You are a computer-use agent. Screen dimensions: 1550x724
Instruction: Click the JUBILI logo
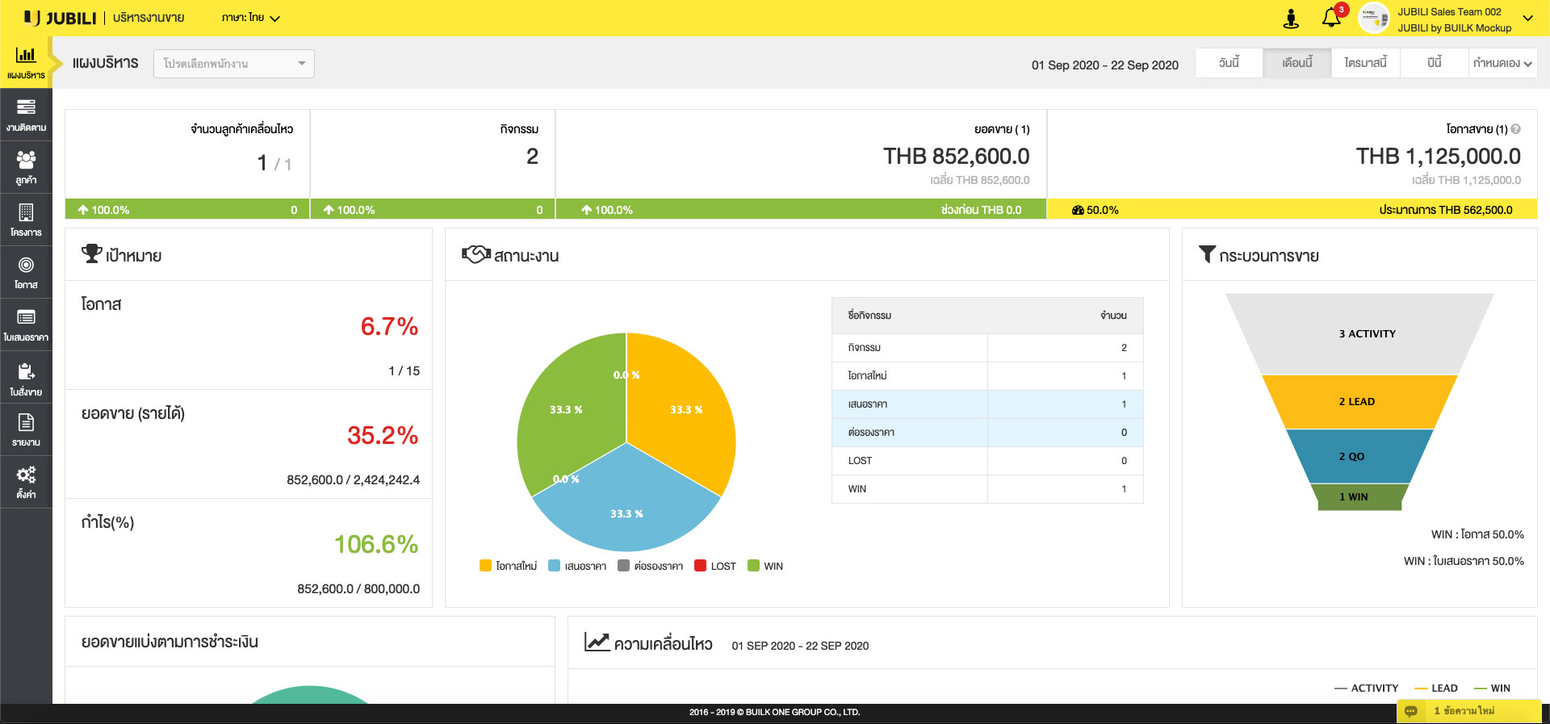(61, 18)
